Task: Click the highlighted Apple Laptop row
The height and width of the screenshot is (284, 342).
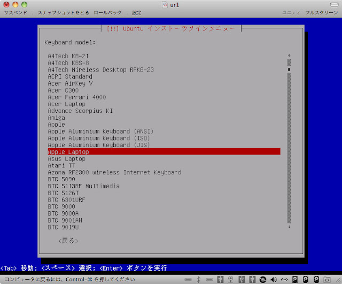Action: (x=164, y=151)
